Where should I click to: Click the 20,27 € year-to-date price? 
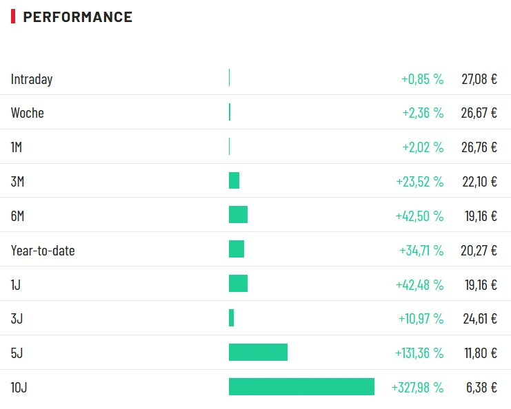[479, 251]
